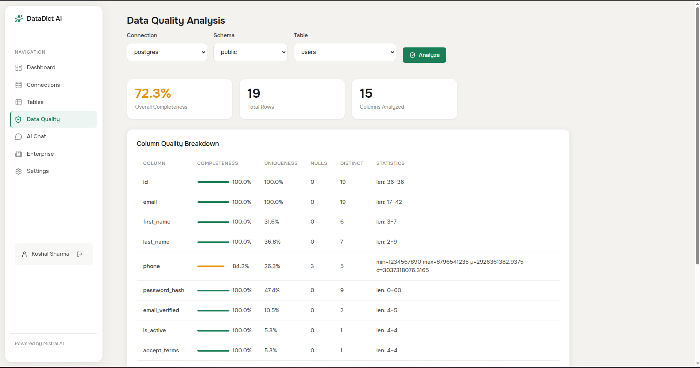Open AI Chat via its speech bubble icon
The image size is (700, 368).
(x=19, y=136)
